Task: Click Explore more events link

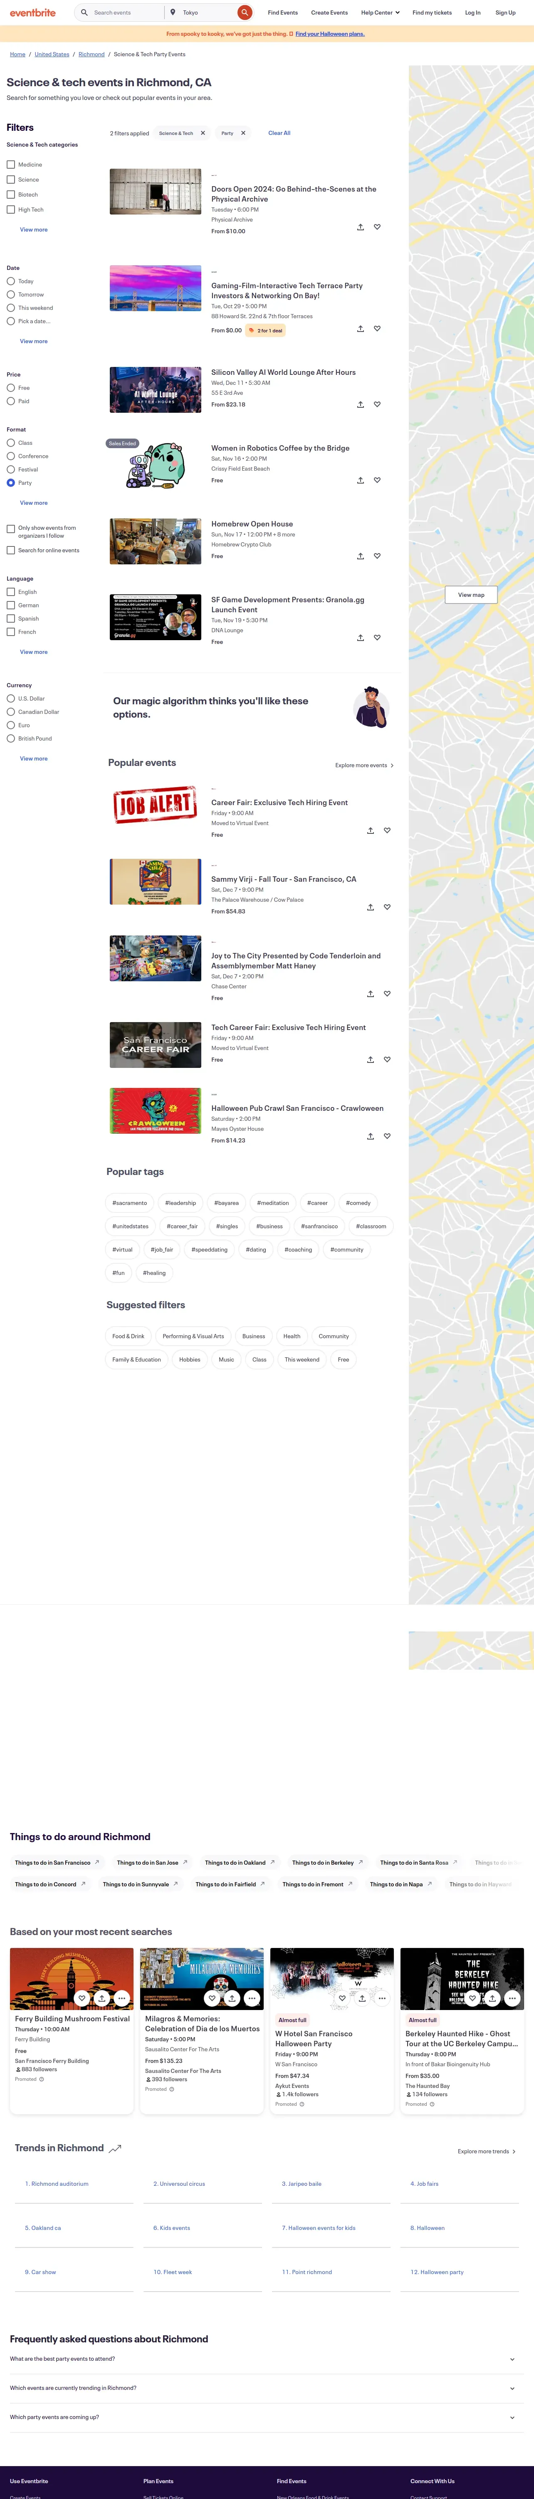Action: click(x=364, y=766)
